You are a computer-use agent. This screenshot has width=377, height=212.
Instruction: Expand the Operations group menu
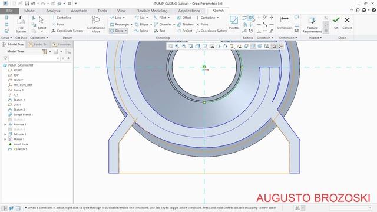pos(39,38)
